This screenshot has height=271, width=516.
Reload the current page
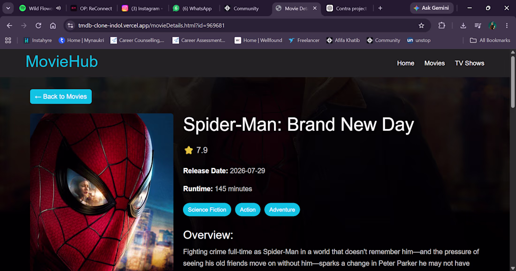pyautogui.click(x=38, y=26)
